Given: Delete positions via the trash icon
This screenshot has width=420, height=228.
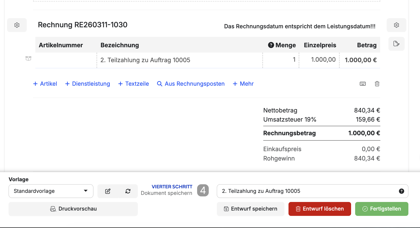Looking at the screenshot, I should pyautogui.click(x=377, y=84).
